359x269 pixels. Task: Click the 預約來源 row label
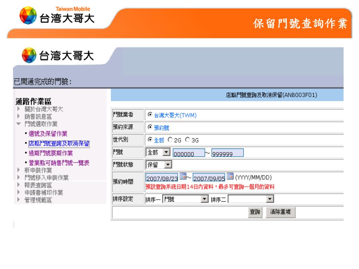(x=123, y=127)
